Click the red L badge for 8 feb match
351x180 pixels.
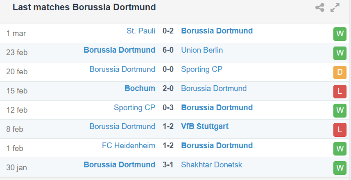pyautogui.click(x=340, y=129)
